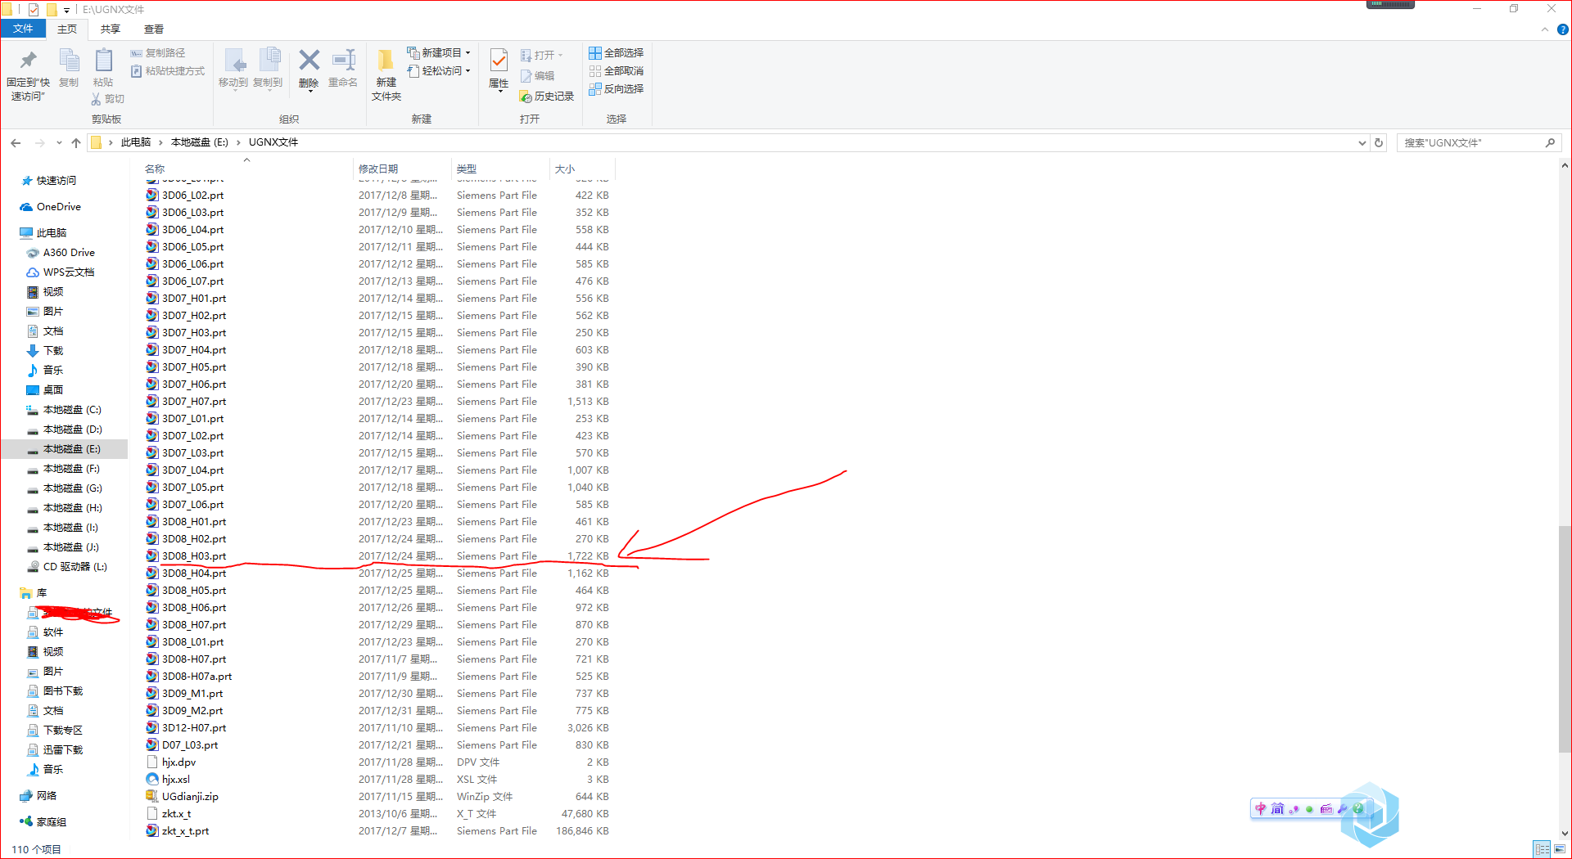Switch to the 查看 View tab
Screen dimensions: 1572x859
pos(154,29)
